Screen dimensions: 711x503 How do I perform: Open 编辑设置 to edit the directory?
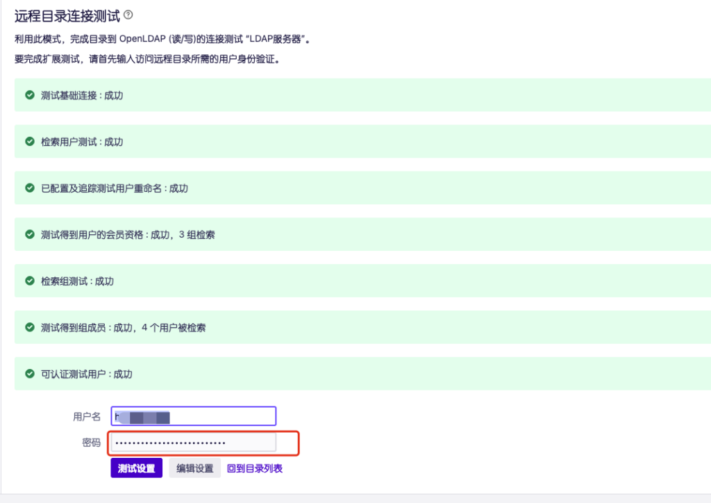(194, 468)
